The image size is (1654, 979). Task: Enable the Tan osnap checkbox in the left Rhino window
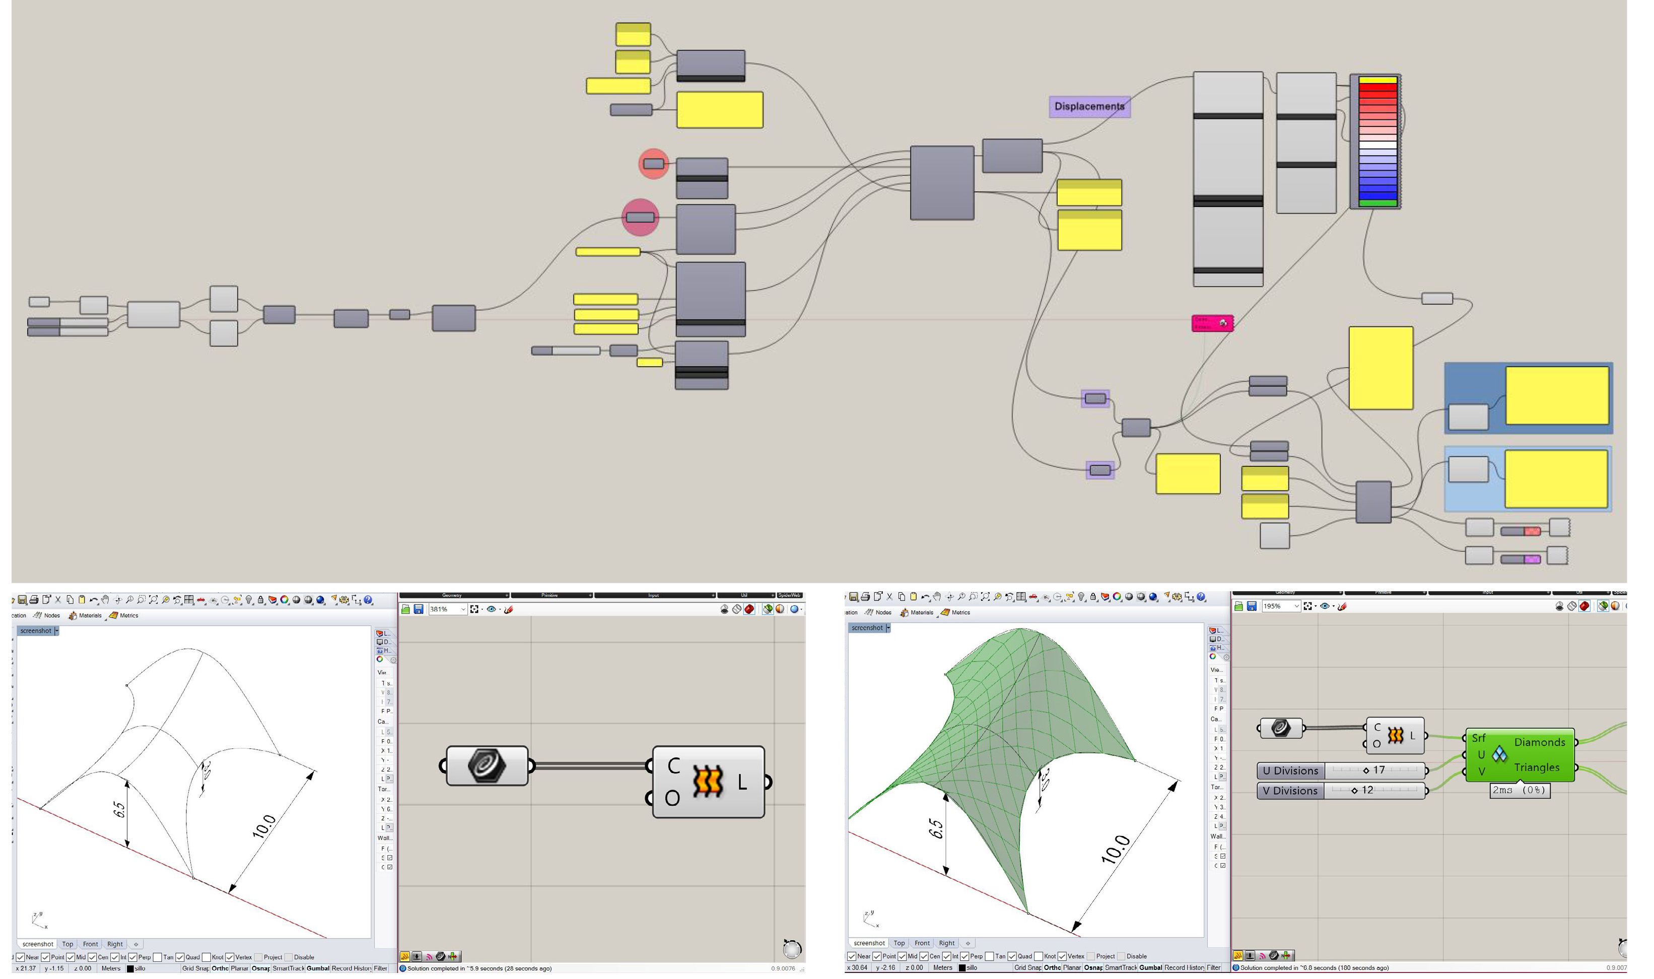click(158, 957)
